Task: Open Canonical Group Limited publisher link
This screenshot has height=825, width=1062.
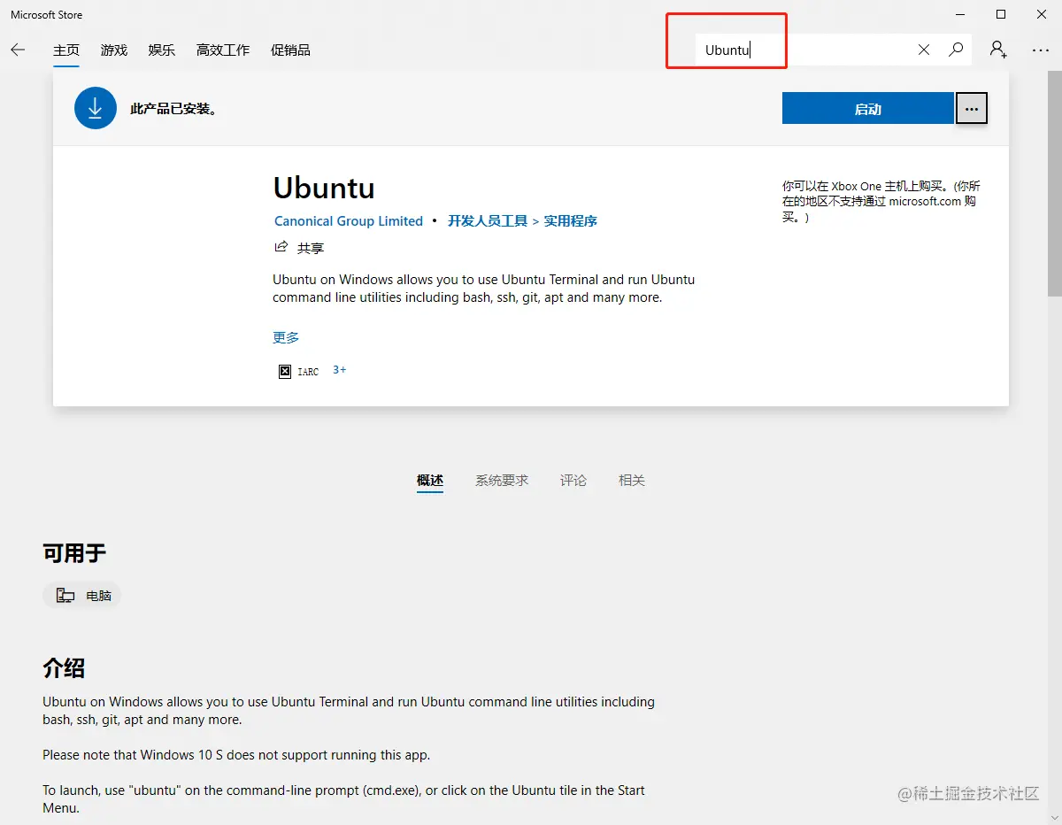Action: (x=349, y=221)
